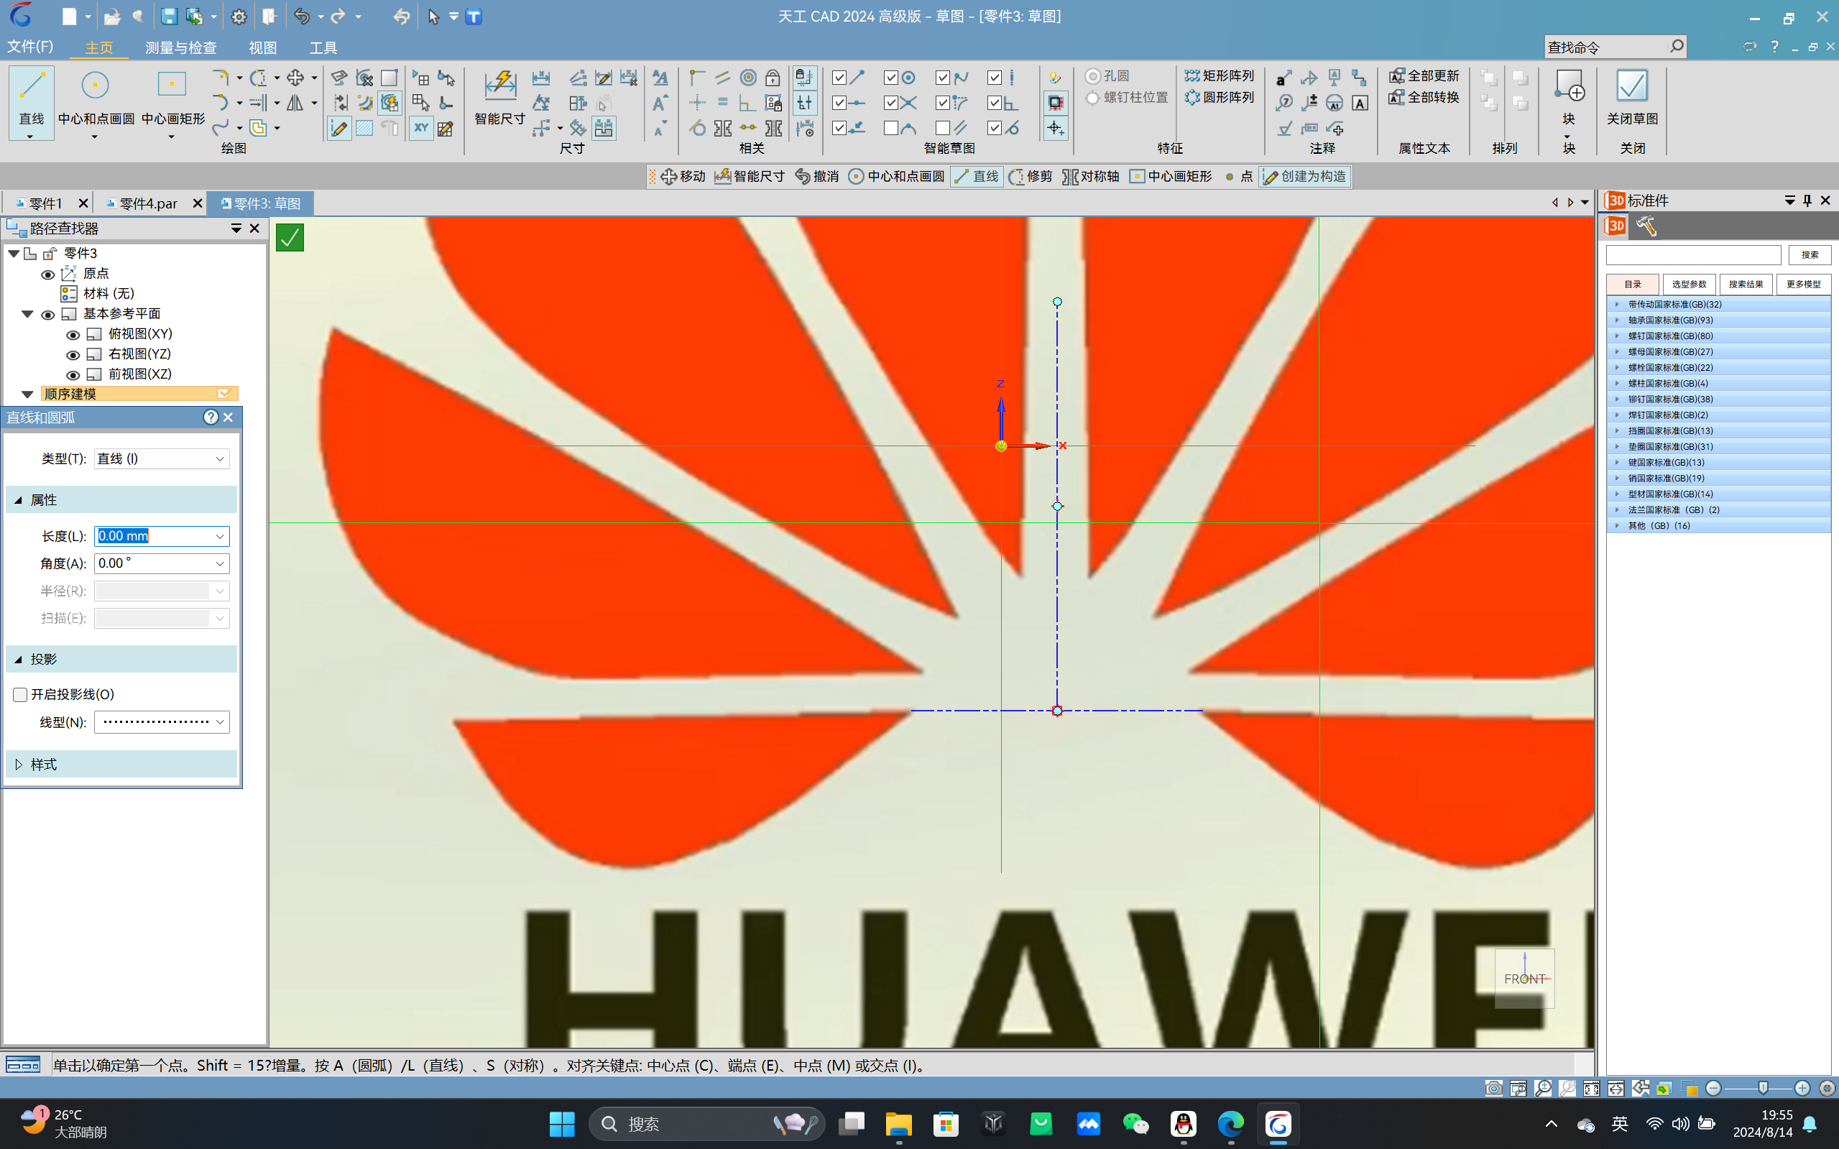The image size is (1839, 1149).
Task: Expand 轴承国家标准(GB)(93) category
Action: (1617, 320)
